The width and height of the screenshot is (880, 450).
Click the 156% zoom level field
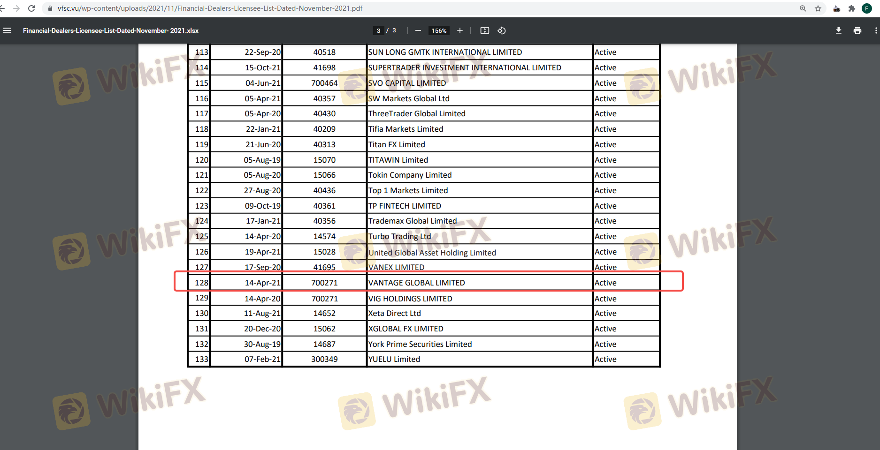(x=439, y=30)
